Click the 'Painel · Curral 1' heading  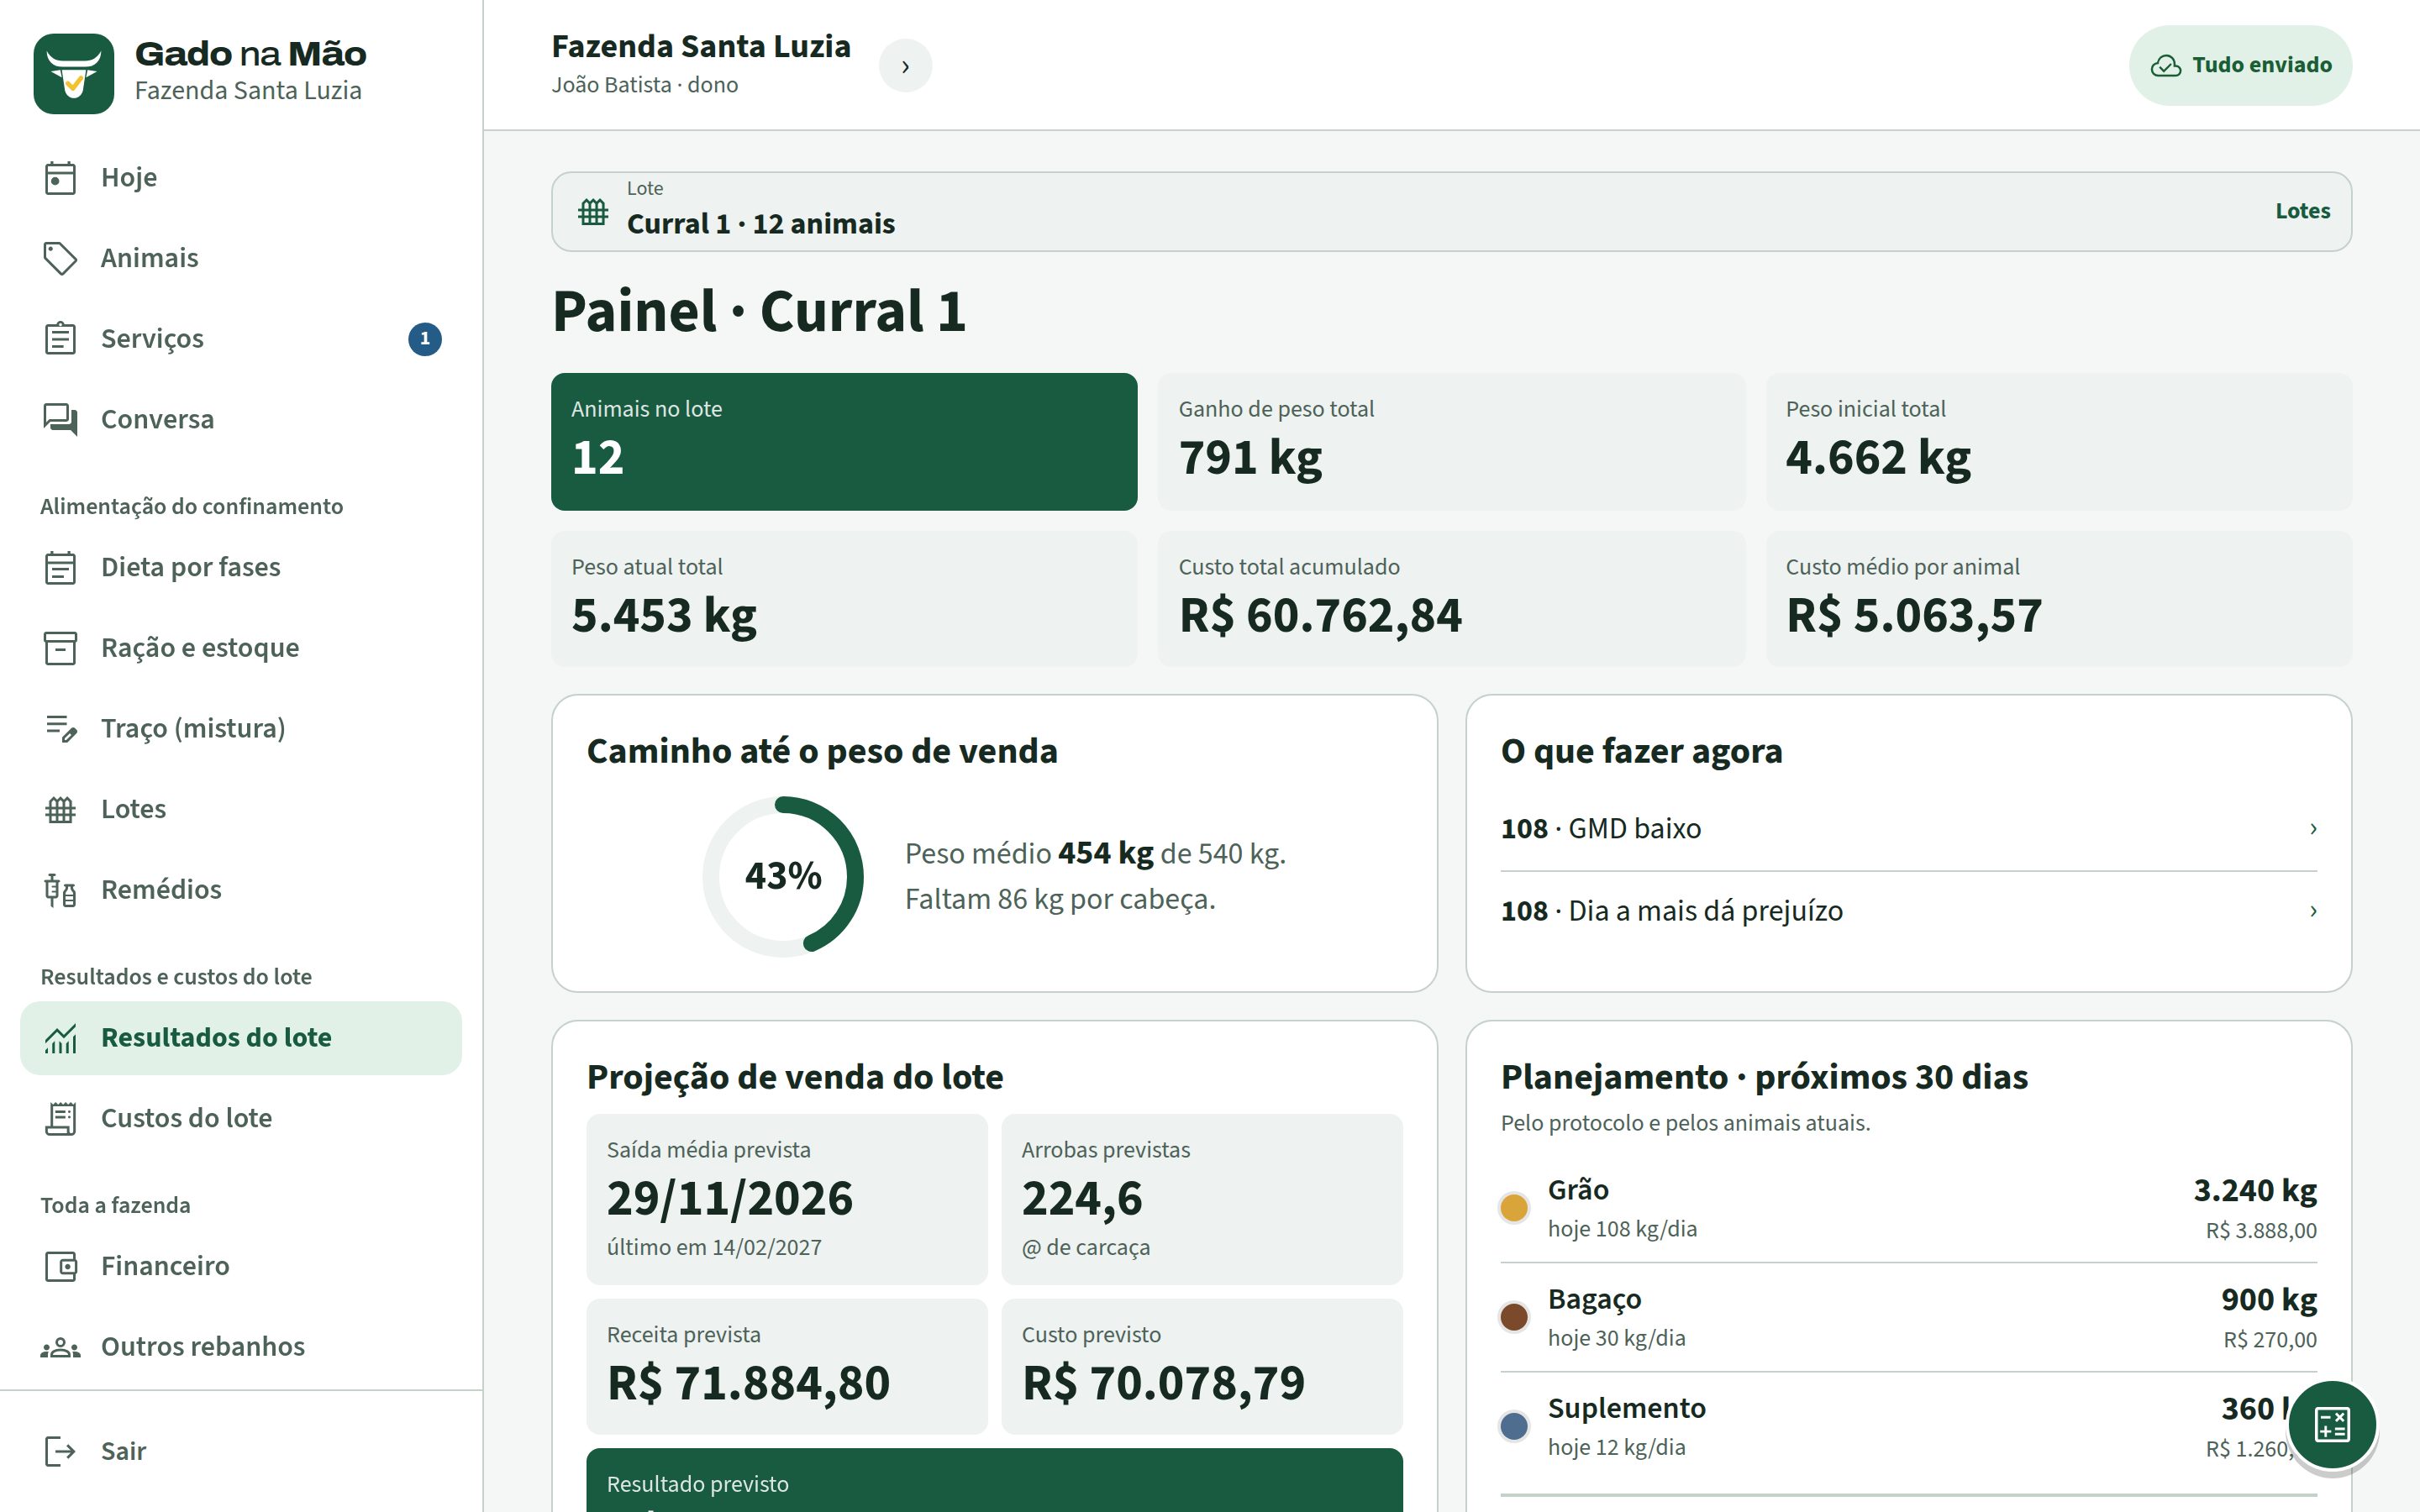tap(759, 311)
